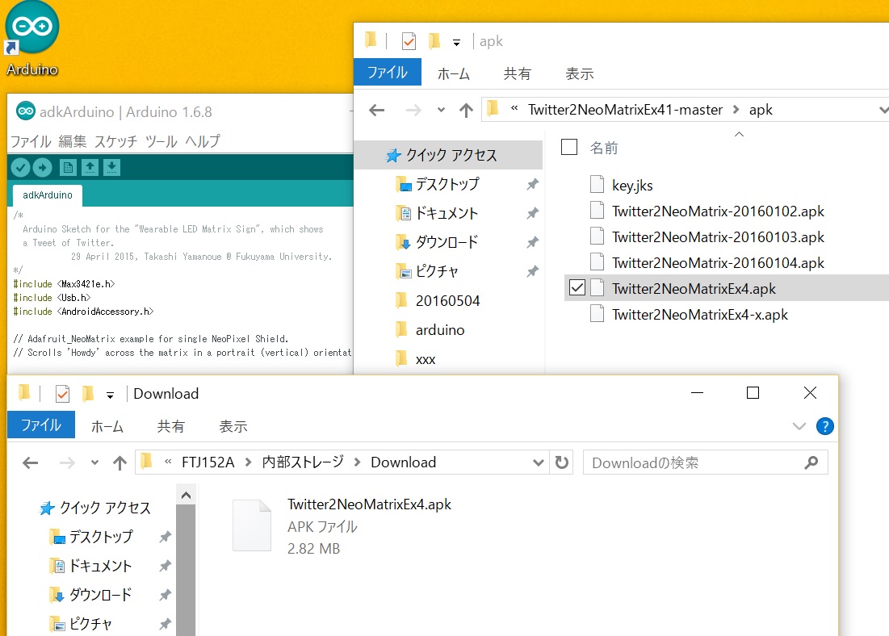Select Twitter2NeoMatrix-20160103.apk file
889x636 pixels.
[718, 237]
